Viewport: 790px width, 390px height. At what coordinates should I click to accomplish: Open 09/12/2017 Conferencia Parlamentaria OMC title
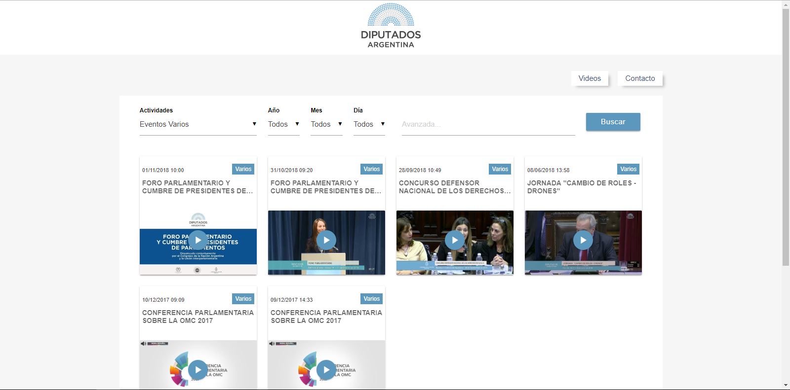tap(326, 317)
